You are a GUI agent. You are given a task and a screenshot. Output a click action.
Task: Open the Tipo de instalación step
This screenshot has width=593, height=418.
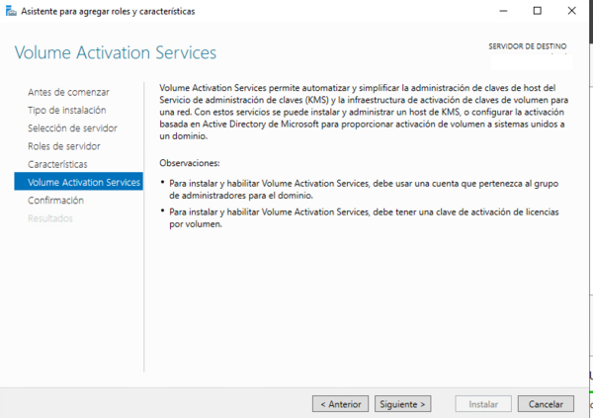tap(66, 110)
